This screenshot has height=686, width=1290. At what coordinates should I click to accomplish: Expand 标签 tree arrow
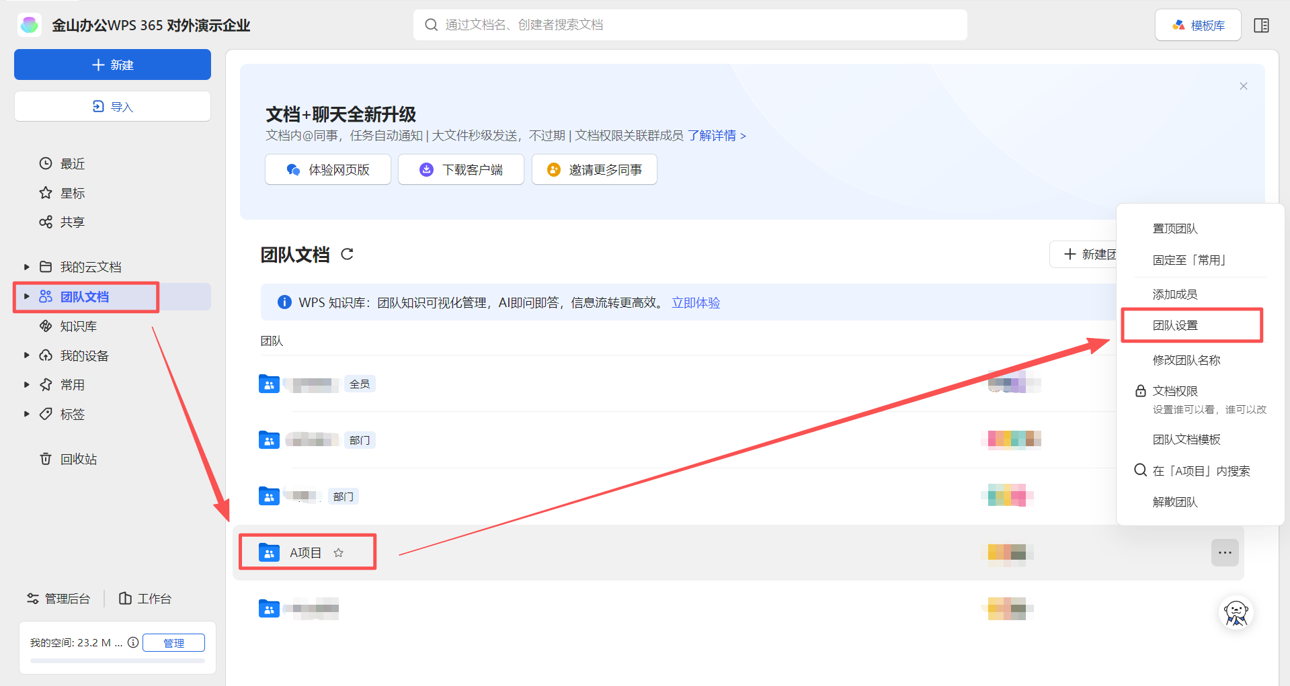coord(26,414)
